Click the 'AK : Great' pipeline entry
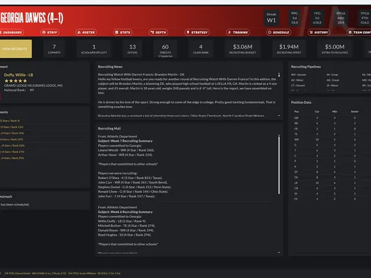This screenshot has width=371, height=278. [333, 80]
